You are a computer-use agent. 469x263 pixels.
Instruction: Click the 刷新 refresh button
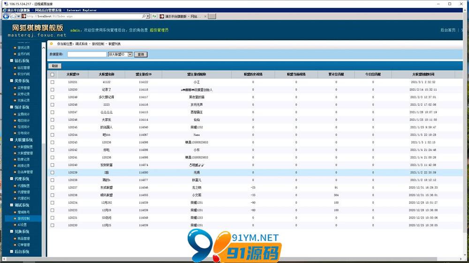pos(55,66)
